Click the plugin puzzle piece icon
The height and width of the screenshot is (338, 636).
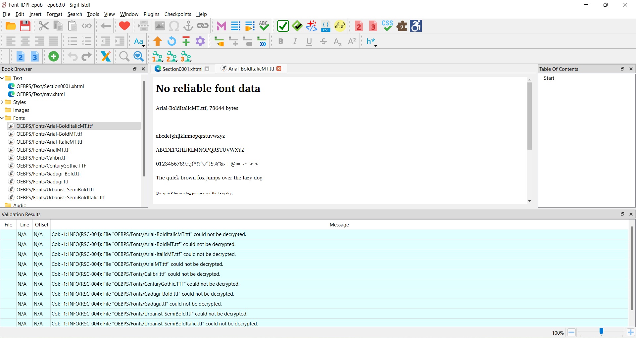[x=402, y=26]
